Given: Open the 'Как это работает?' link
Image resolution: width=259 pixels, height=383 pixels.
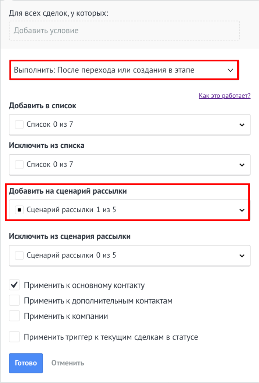Looking at the screenshot, I should (224, 96).
